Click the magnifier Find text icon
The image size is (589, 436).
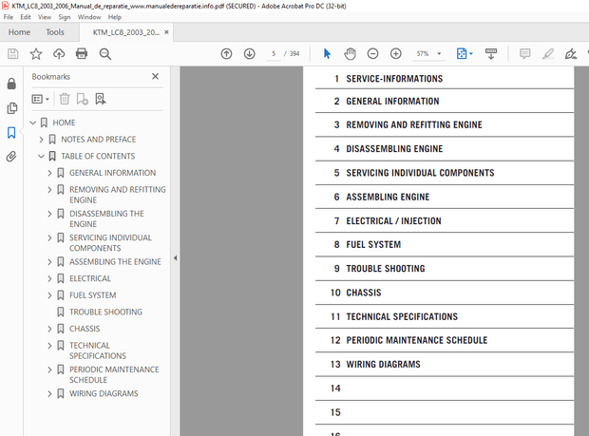click(x=105, y=54)
